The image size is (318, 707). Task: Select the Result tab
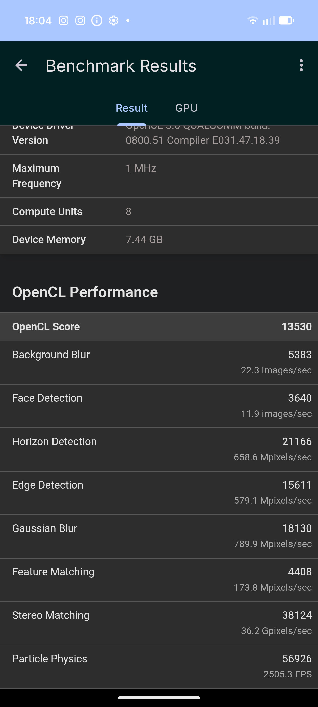tap(132, 108)
